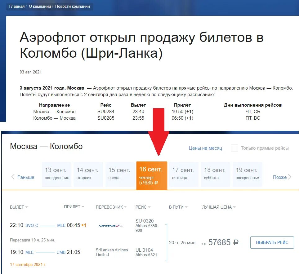299x274 pixels.
Task: Click the article headline about Коломбо
Action: tap(141, 45)
